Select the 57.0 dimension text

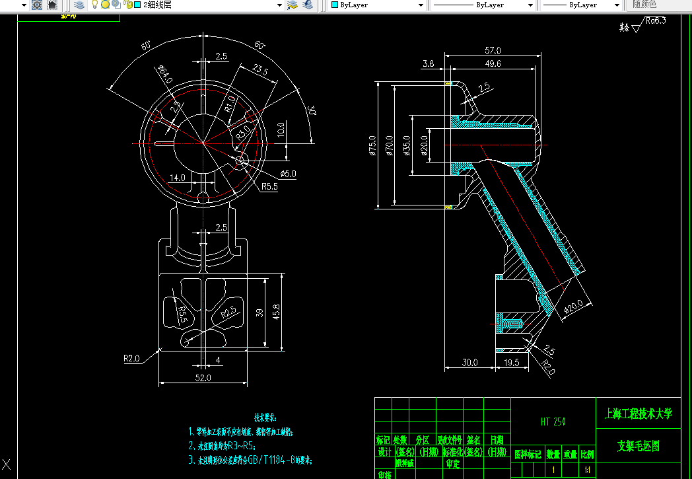pos(493,50)
